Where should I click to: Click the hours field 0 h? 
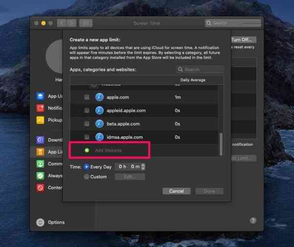click(122, 167)
